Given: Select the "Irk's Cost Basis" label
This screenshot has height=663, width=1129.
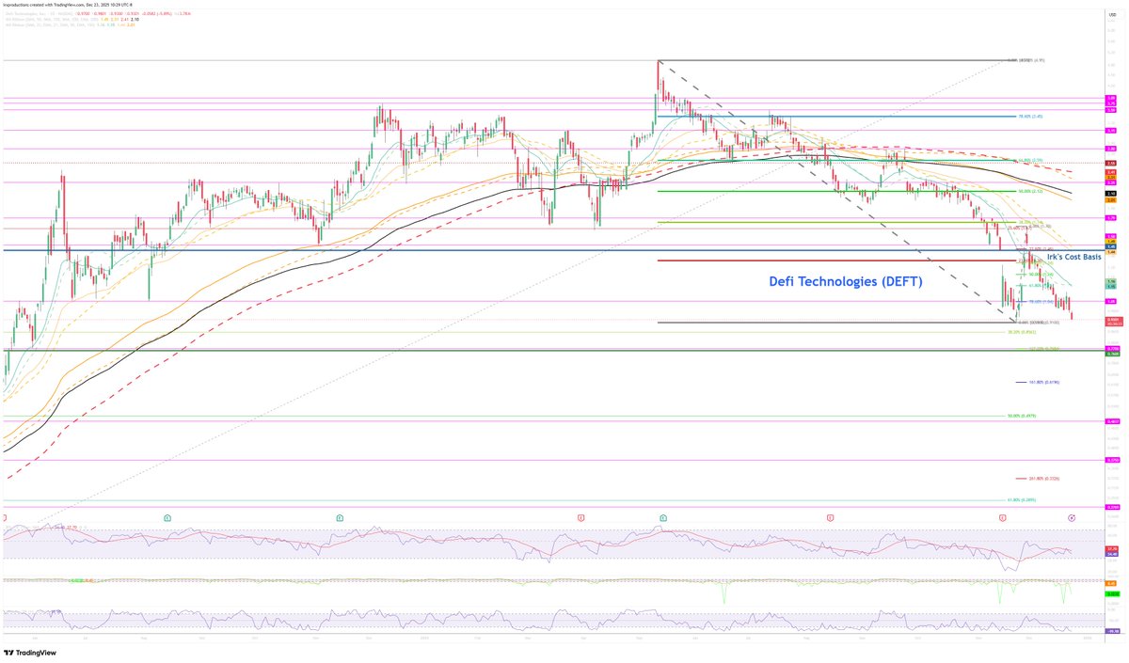Looking at the screenshot, I should 1073,256.
